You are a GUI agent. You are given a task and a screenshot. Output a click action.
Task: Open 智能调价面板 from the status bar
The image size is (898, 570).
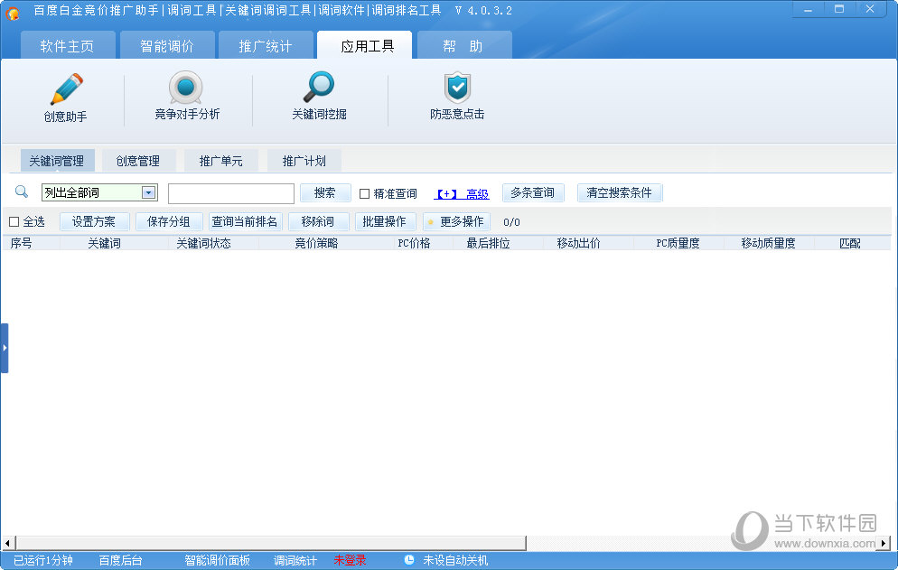click(217, 560)
